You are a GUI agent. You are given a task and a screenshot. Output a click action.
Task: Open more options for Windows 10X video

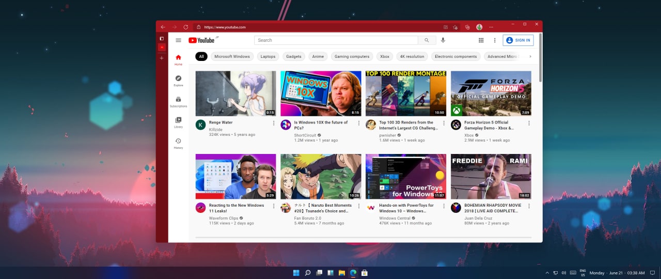pyautogui.click(x=358, y=123)
